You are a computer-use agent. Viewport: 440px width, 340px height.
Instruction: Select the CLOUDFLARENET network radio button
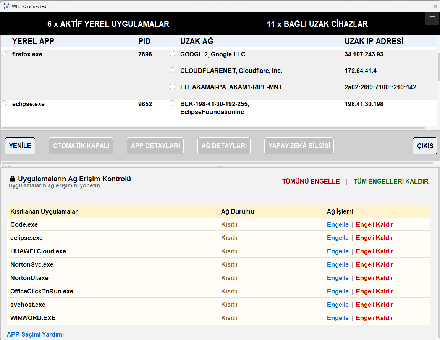pos(173,70)
